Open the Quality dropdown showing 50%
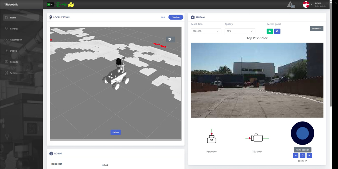The height and width of the screenshot is (169, 338). [240, 31]
